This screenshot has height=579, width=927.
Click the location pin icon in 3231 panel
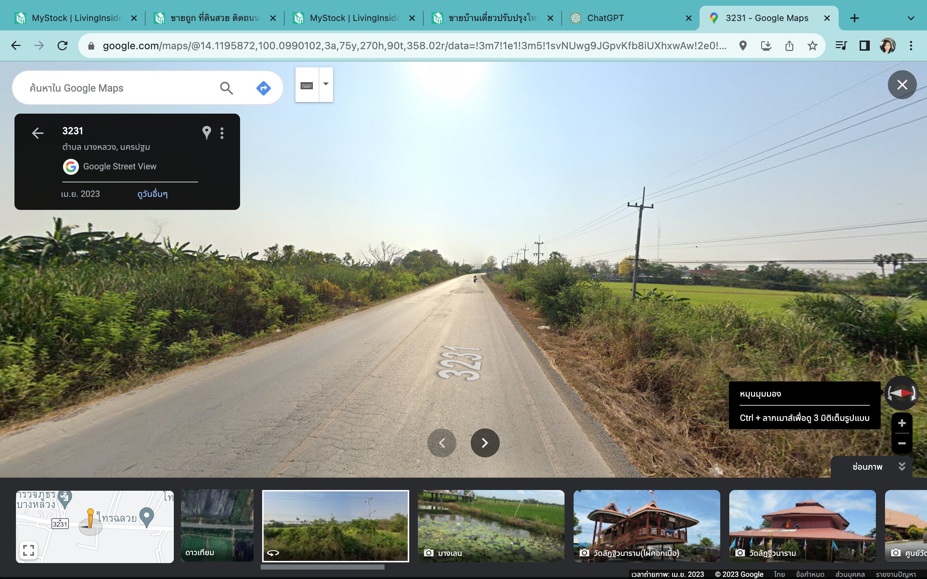pos(206,132)
